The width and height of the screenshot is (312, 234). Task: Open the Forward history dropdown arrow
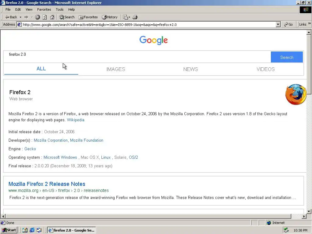pyautogui.click(x=32, y=17)
